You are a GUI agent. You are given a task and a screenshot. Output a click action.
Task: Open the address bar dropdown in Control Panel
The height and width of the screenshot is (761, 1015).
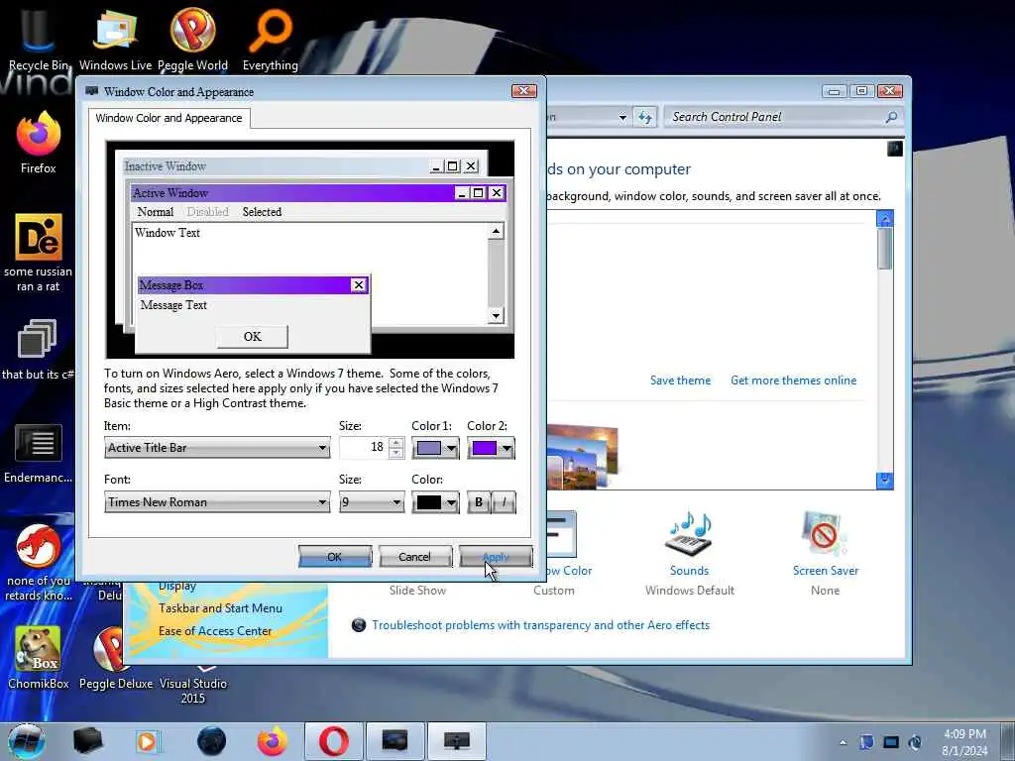coord(622,118)
